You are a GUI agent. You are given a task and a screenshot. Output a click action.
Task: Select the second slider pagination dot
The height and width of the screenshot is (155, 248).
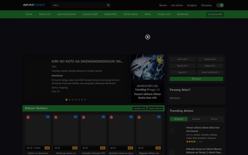70,100
